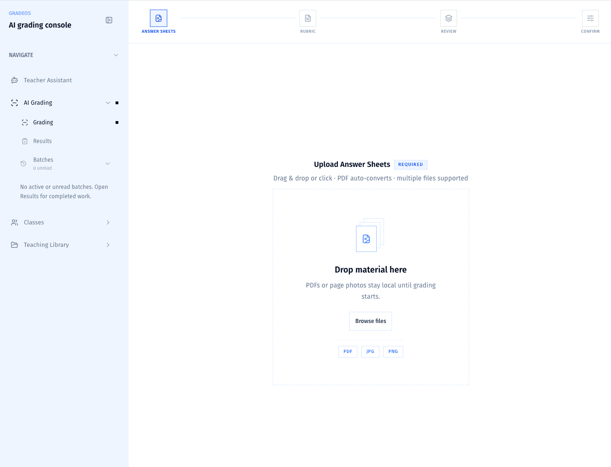611x467 pixels.
Task: Click the Drag & drop or click subtitle
Action: point(371,178)
